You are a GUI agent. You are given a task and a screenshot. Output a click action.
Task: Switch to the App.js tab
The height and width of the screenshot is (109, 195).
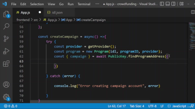(25, 12)
